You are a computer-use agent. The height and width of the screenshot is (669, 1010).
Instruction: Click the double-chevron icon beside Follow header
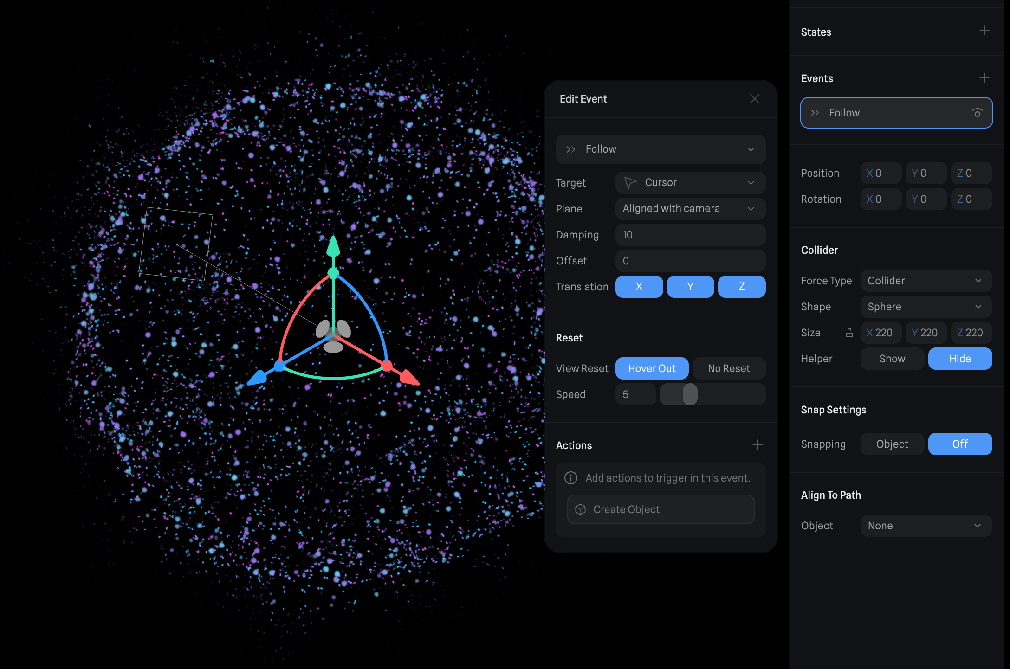(571, 149)
